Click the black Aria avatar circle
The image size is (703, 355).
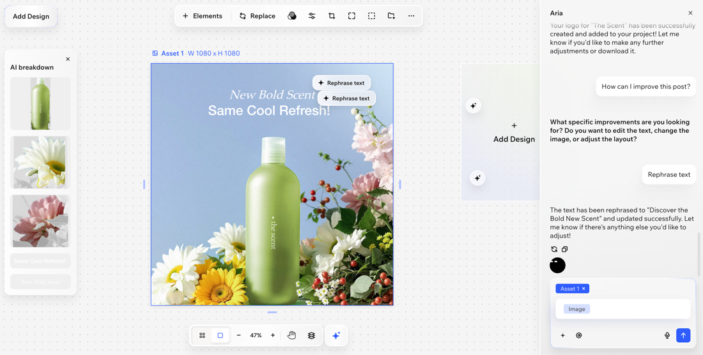(558, 265)
